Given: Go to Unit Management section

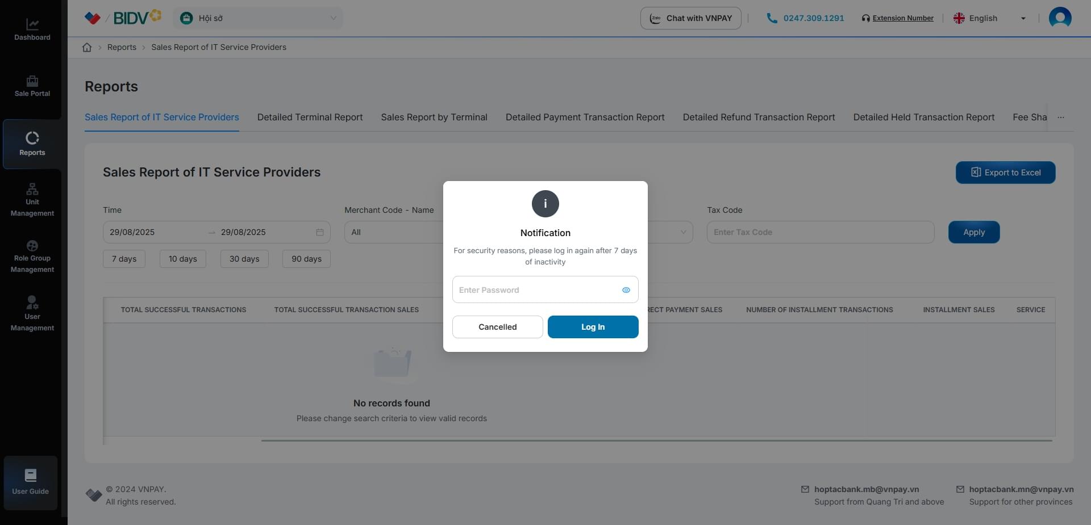Looking at the screenshot, I should 32,200.
